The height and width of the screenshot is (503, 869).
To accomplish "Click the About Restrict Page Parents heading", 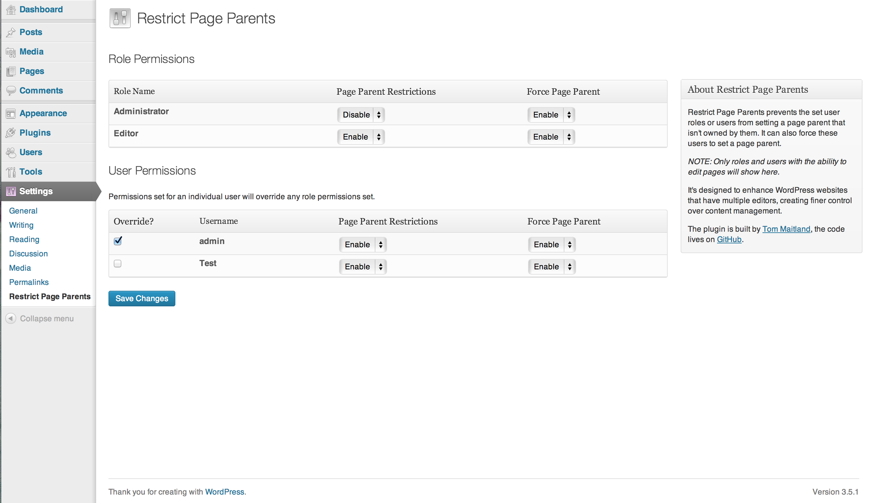I will click(748, 90).
